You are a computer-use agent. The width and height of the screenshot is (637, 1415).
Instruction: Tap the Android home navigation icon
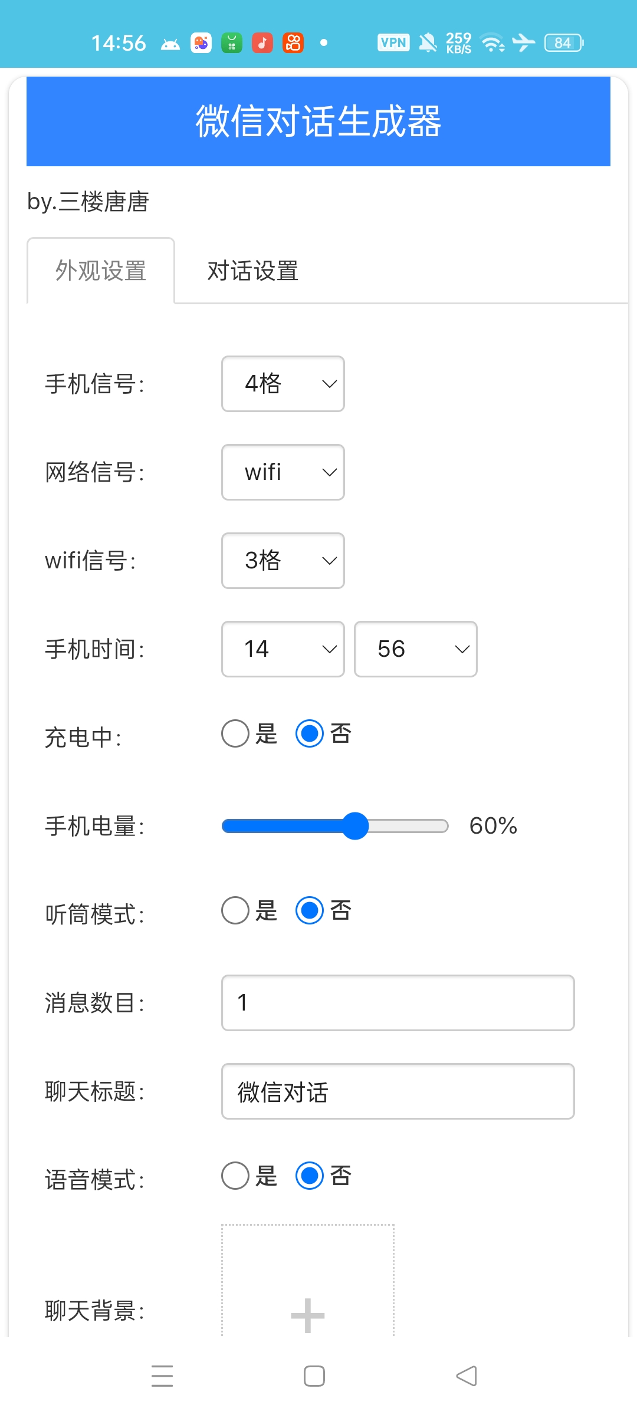coord(314,1376)
